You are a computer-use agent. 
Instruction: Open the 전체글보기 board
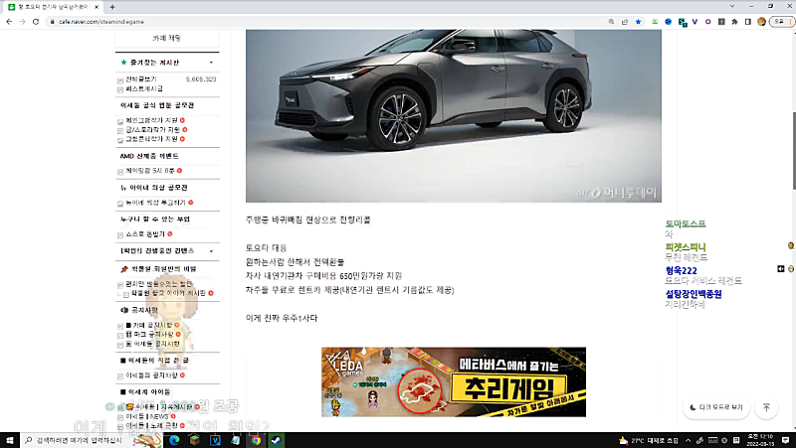[141, 79]
